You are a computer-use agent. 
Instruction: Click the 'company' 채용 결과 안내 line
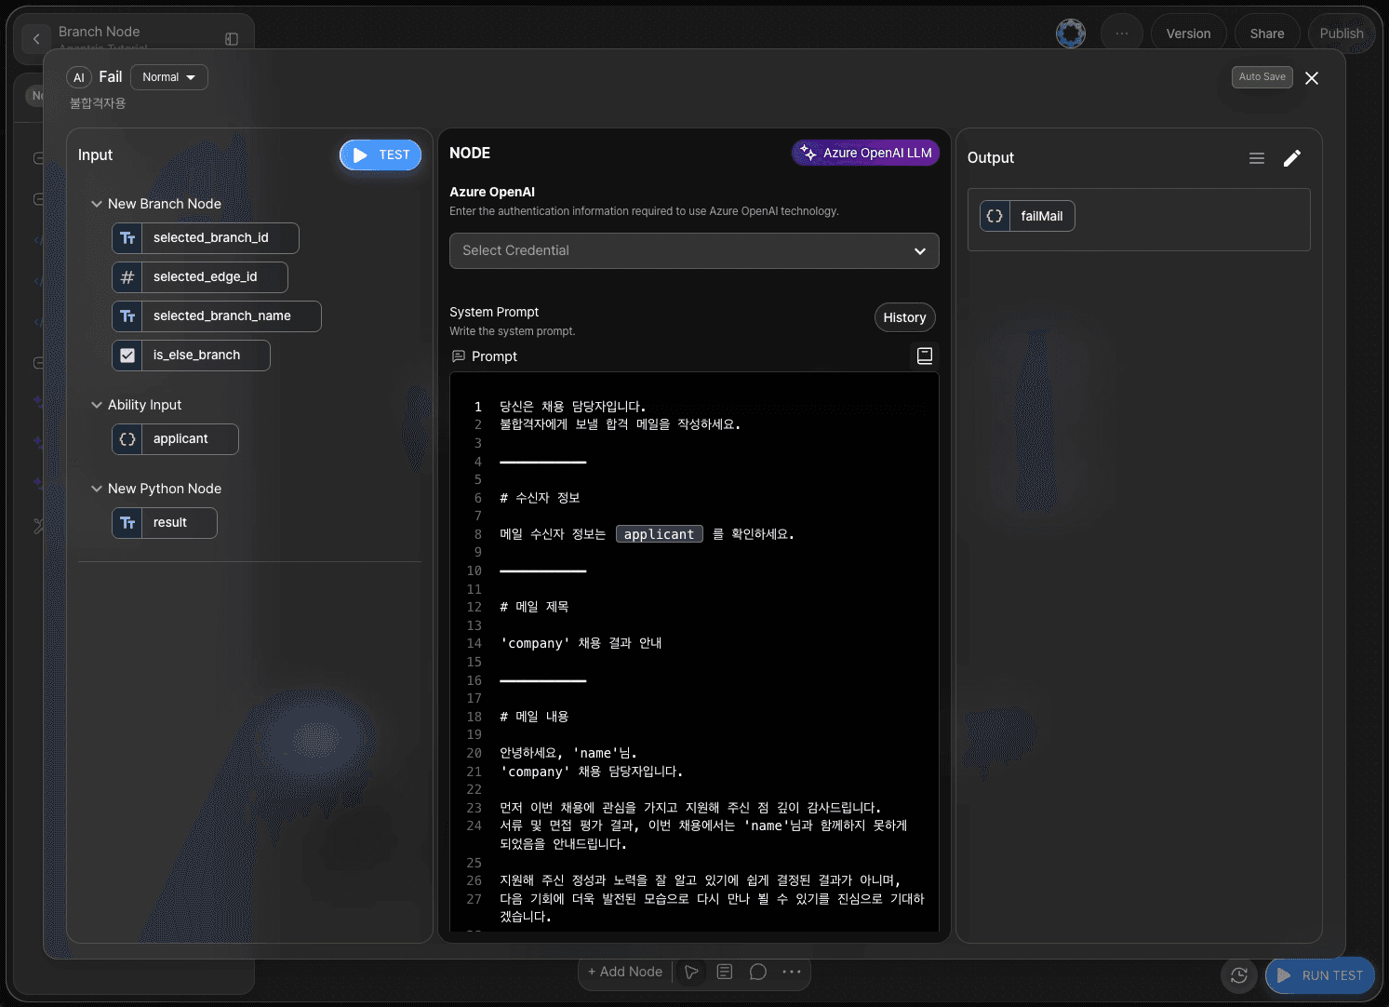point(581,643)
